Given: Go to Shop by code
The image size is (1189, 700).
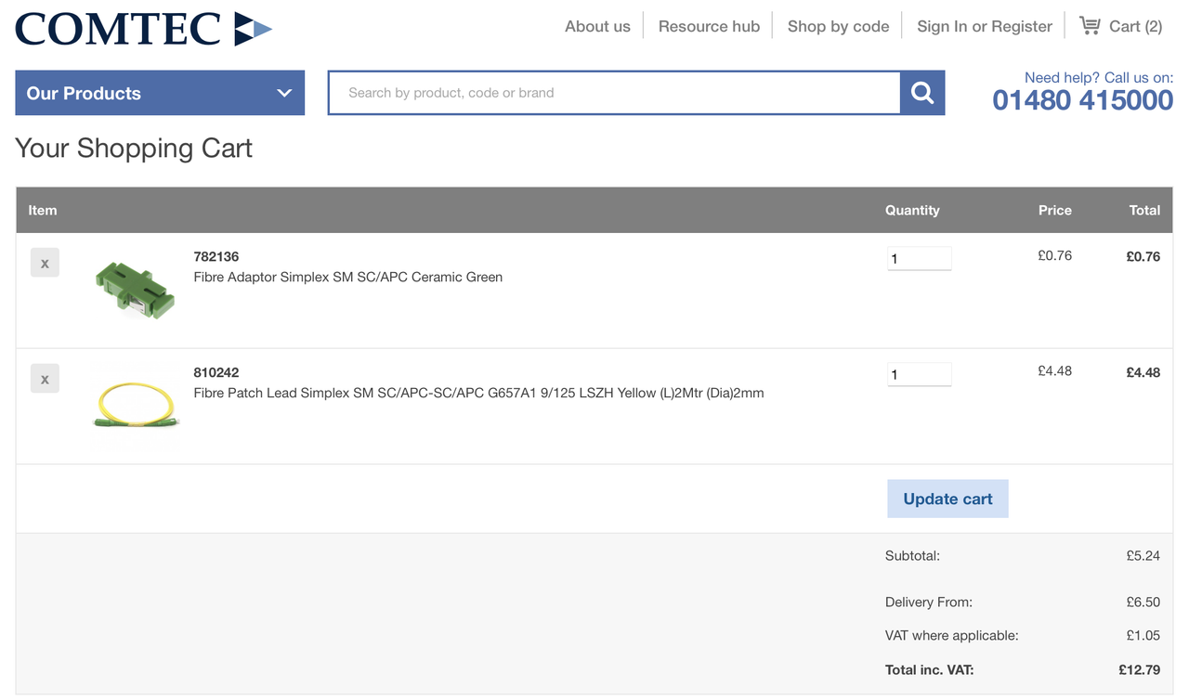Looking at the screenshot, I should tap(838, 26).
